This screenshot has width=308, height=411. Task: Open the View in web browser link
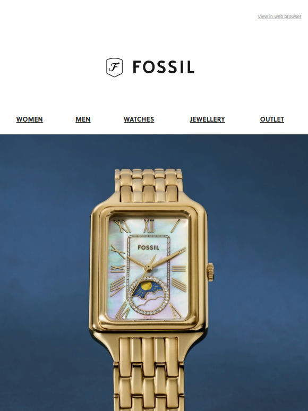point(279,16)
